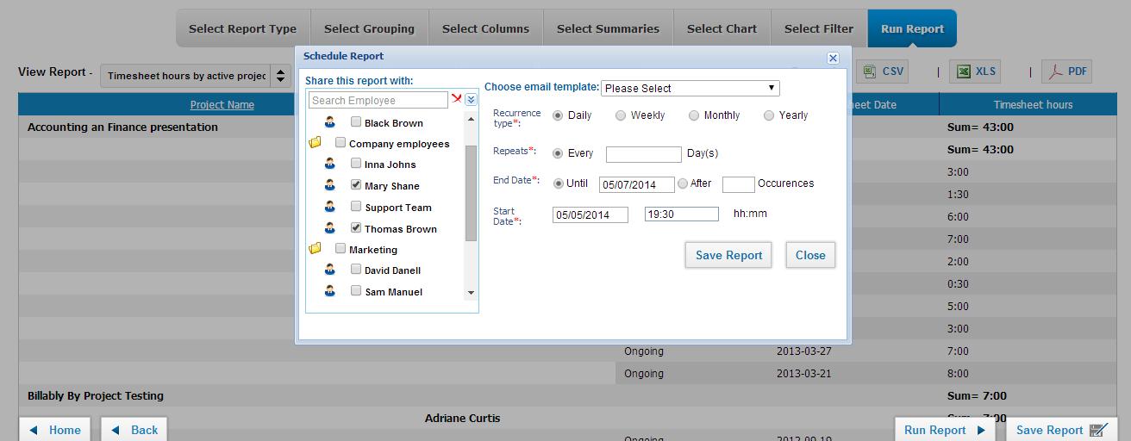Check the Marketing group checkbox
Image resolution: width=1131 pixels, height=441 pixels.
coord(341,248)
